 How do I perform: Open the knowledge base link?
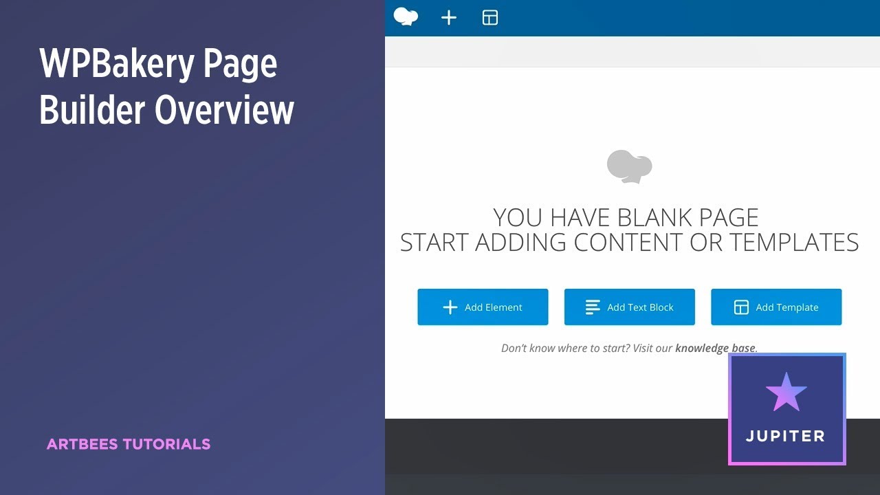pos(715,348)
